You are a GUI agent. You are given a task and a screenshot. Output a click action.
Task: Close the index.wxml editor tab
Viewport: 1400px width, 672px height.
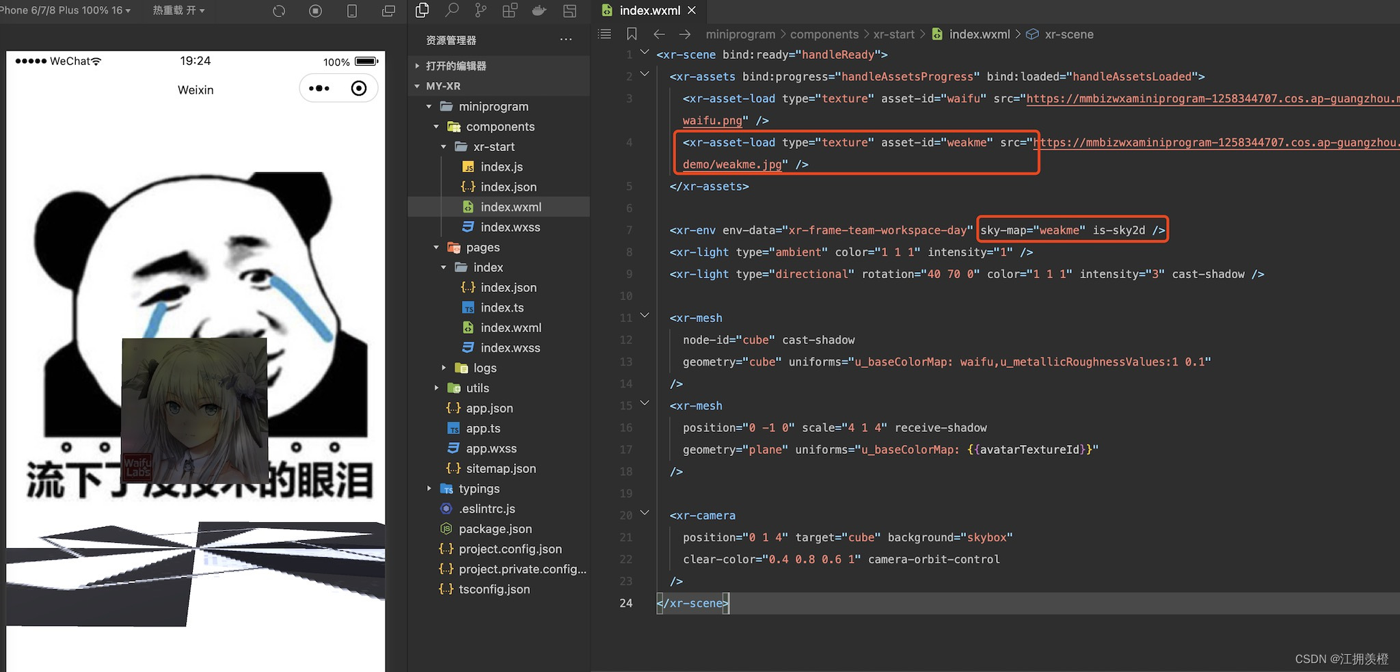pyautogui.click(x=692, y=10)
